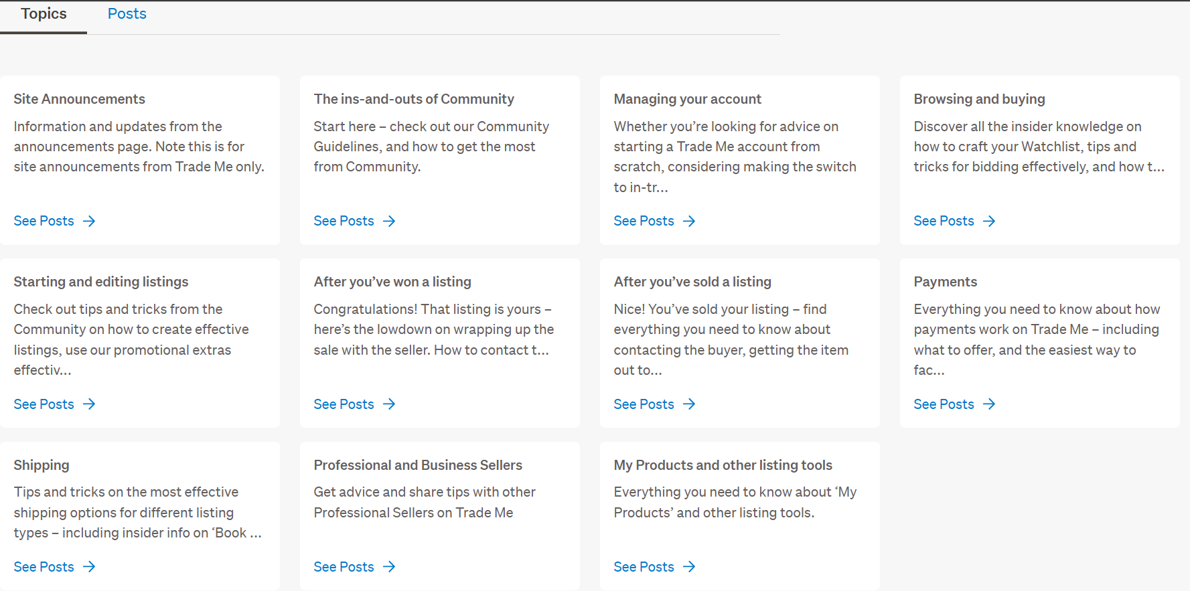Click arrow icon under Managing your account

tap(689, 221)
